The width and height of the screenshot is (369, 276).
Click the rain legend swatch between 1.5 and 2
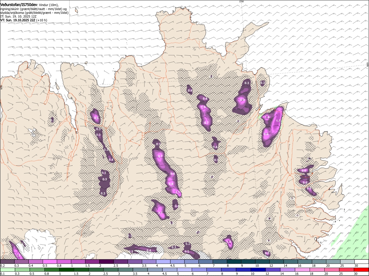pos(81,270)
